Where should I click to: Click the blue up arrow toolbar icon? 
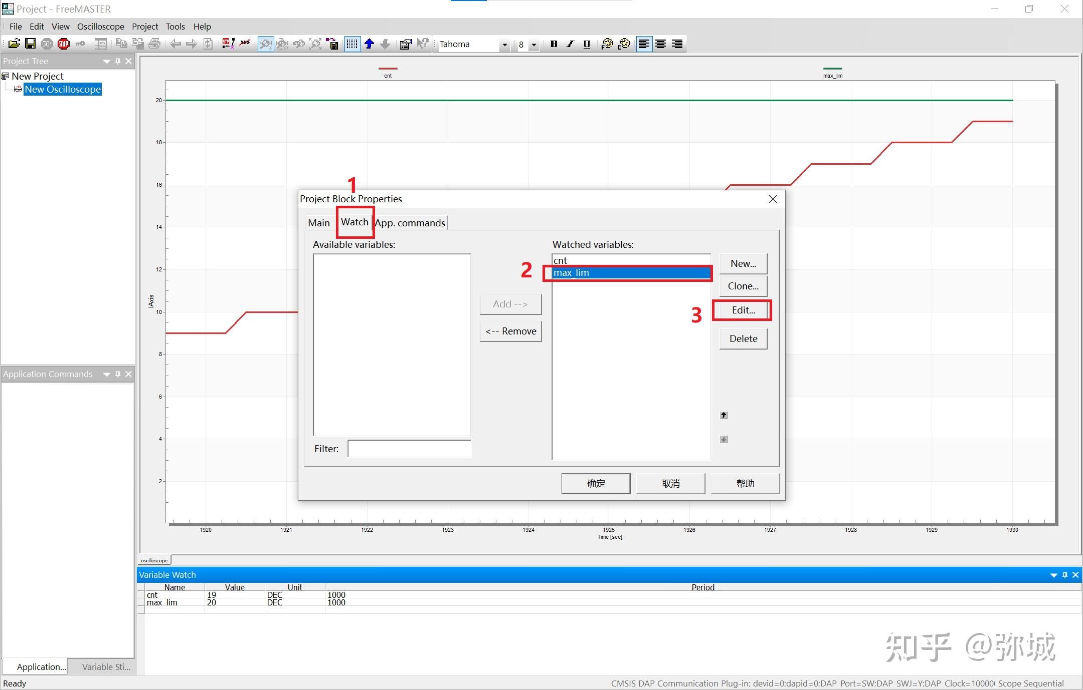[370, 44]
